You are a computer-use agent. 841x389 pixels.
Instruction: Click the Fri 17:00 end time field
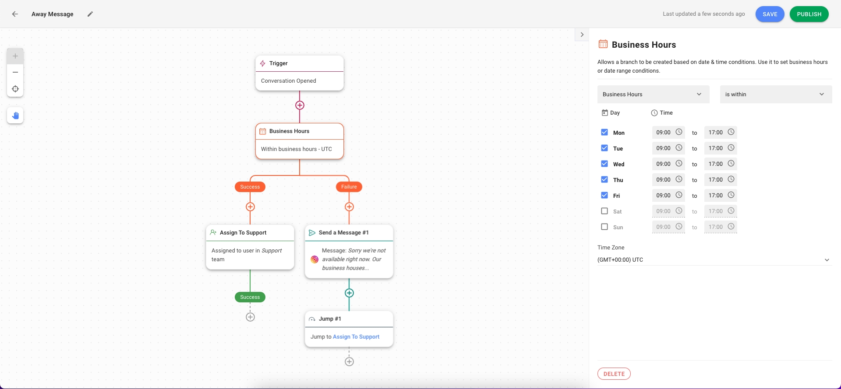[x=721, y=195]
